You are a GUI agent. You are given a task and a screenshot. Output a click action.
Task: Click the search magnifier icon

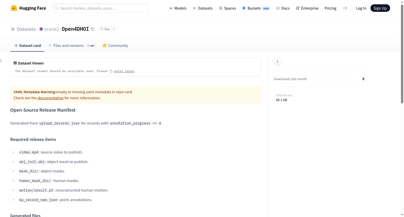(x=57, y=8)
